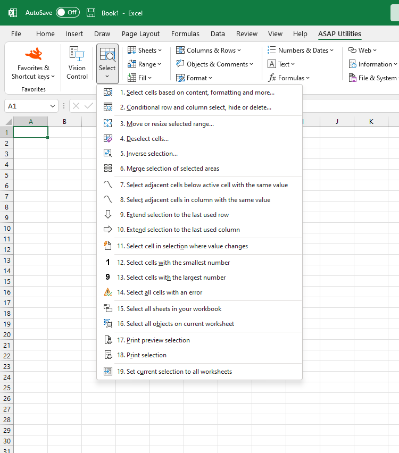Click the Print preview selection icon
This screenshot has height=453, width=399.
[x=108, y=340]
